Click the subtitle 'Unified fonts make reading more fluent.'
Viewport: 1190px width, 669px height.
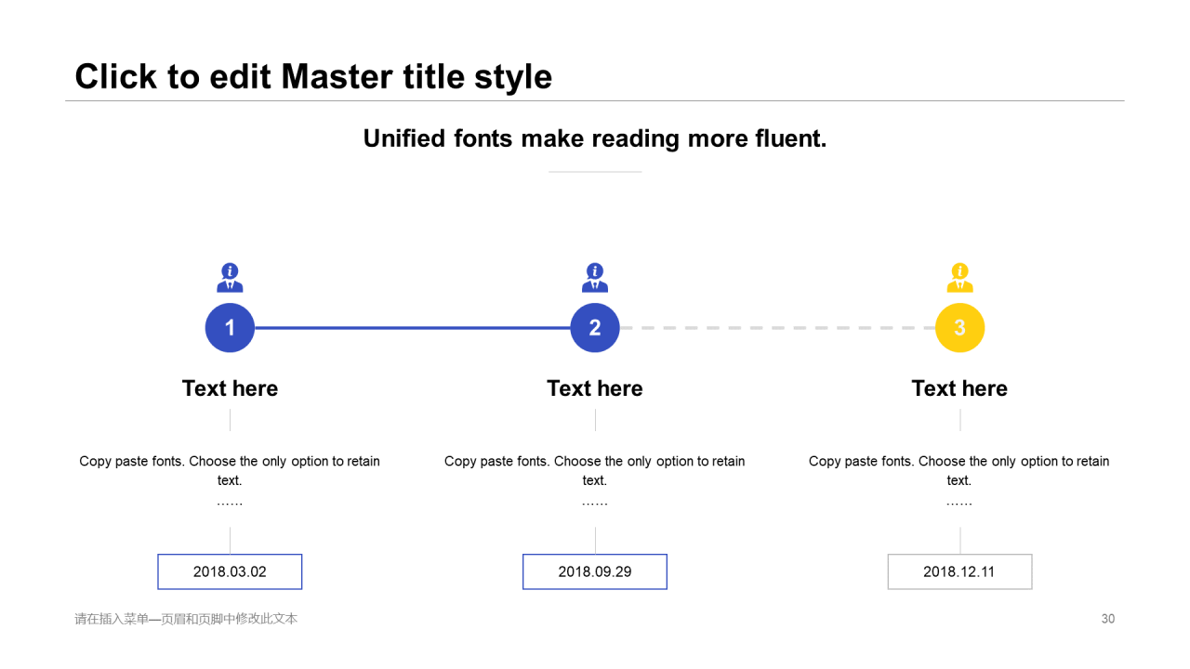point(595,138)
